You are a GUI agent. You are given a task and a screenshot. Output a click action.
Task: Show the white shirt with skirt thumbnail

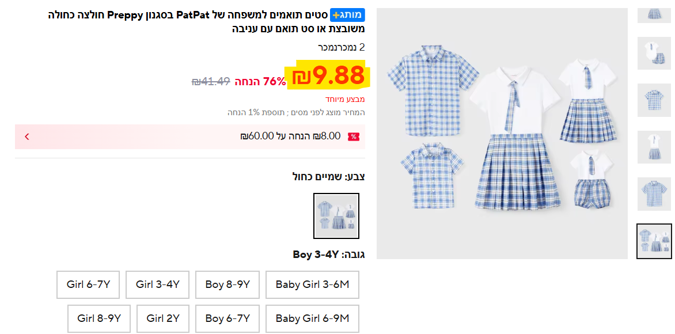654,147
